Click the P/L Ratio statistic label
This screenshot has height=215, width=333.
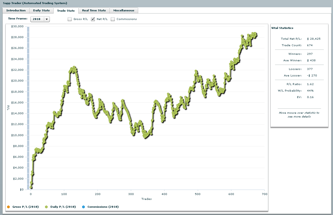[x=294, y=84]
